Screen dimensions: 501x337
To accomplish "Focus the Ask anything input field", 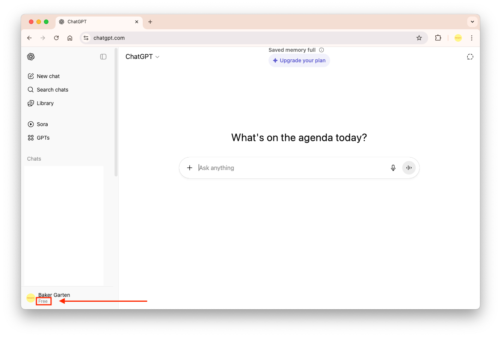I will (289, 168).
